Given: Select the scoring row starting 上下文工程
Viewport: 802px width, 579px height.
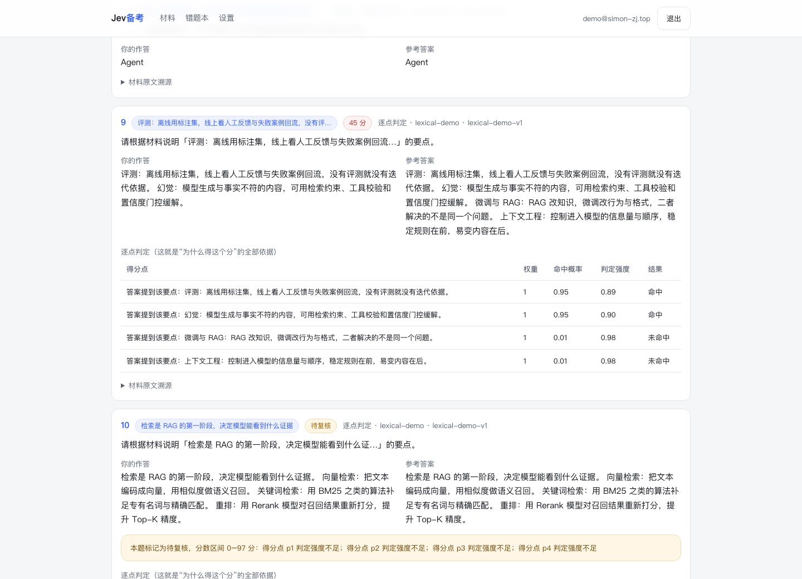Looking at the screenshot, I should click(401, 361).
